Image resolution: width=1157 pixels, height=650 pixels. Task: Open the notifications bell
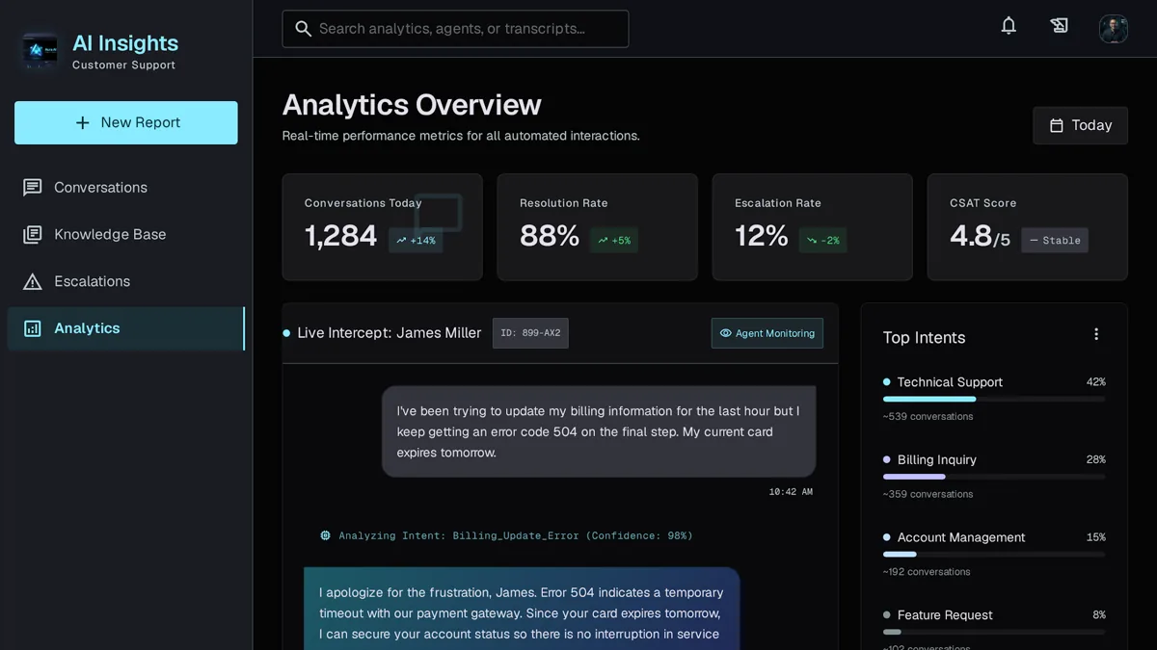pyautogui.click(x=1009, y=26)
